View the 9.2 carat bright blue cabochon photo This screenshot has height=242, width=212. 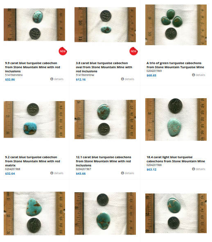point(34,120)
